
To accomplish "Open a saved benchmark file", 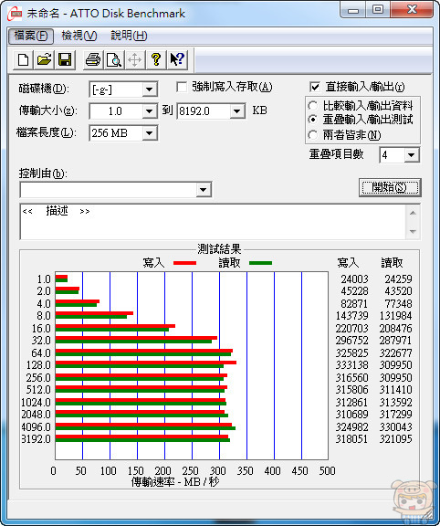I will click(44, 60).
